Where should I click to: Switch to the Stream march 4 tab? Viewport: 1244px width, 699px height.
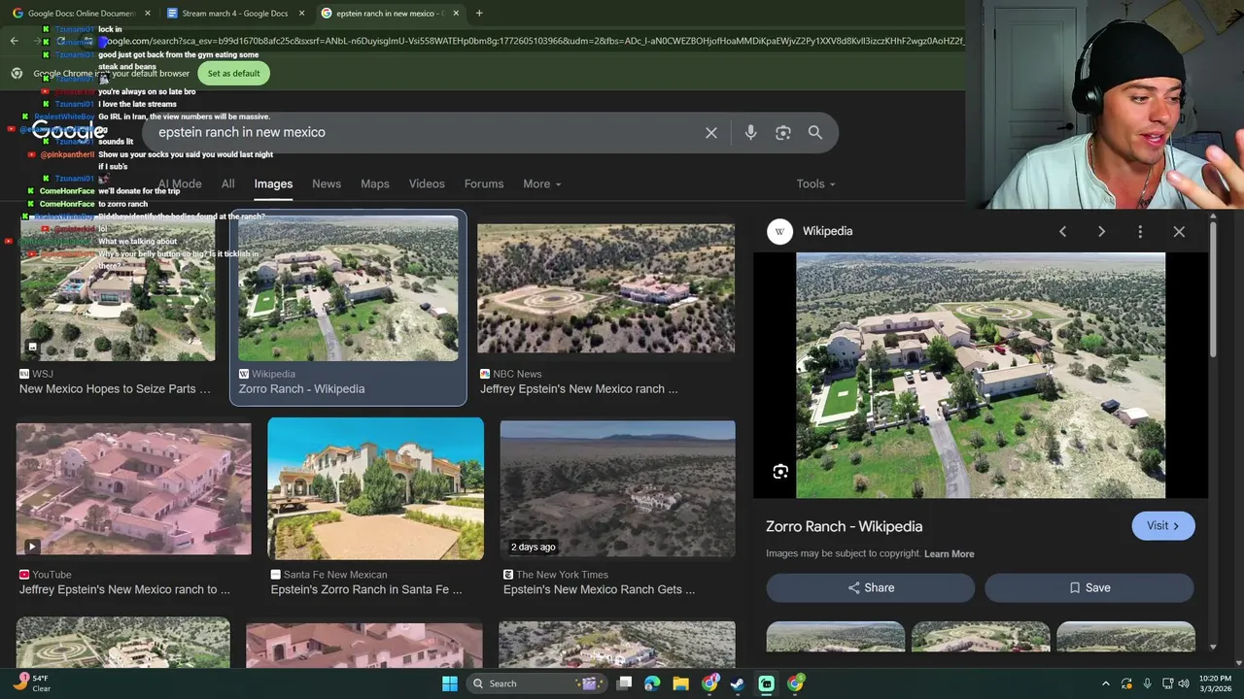point(234,14)
